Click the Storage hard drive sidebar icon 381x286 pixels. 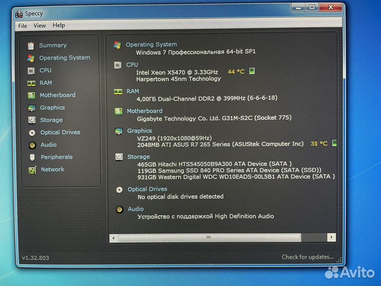click(x=32, y=120)
